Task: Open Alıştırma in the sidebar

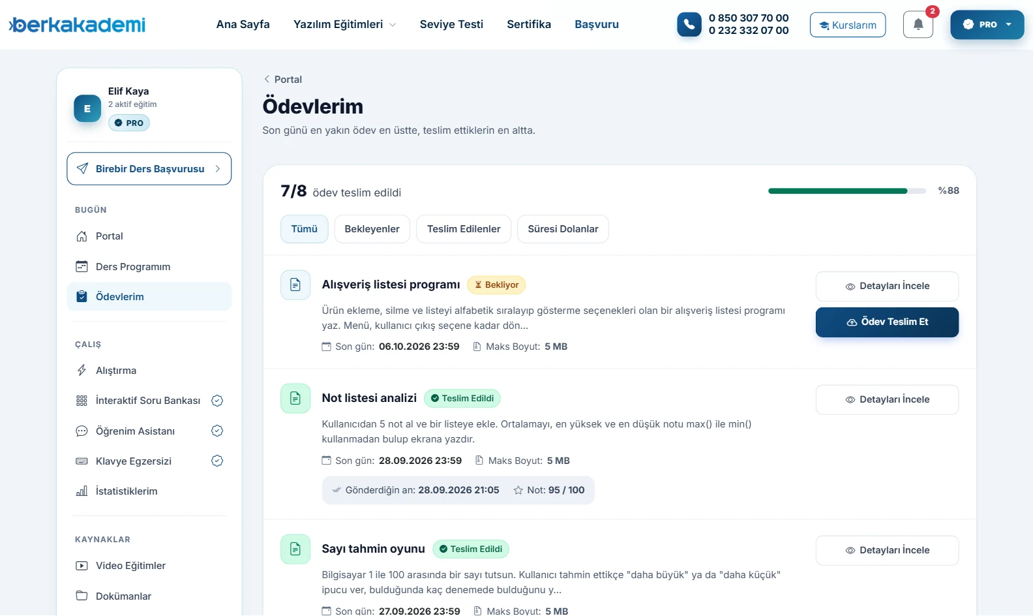Action: pyautogui.click(x=149, y=371)
